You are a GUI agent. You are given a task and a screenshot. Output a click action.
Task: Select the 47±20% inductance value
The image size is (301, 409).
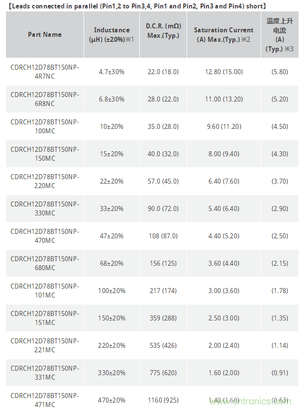pyautogui.click(x=111, y=236)
